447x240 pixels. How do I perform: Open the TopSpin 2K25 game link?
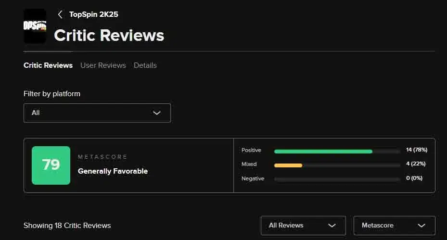(x=93, y=14)
